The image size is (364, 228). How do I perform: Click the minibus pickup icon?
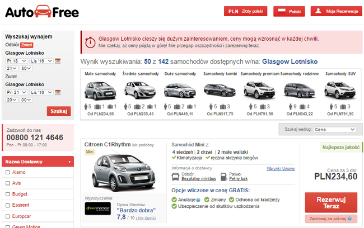pos(175,177)
